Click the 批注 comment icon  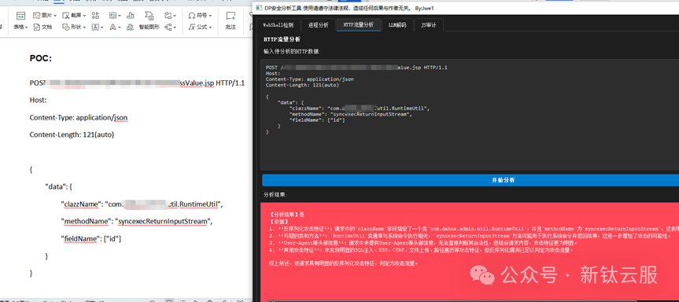231,16
